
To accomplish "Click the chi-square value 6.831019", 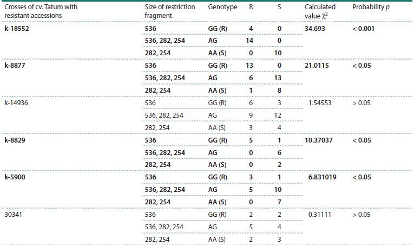I will pos(323,177).
